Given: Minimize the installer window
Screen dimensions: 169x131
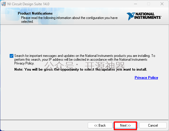Looking at the screenshot, I should coord(135,4).
